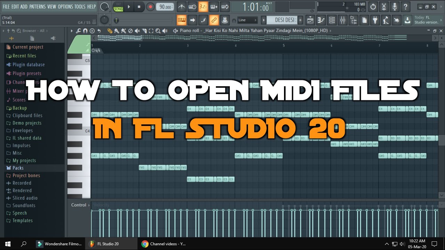Open the EDIT menu
The height and width of the screenshot is (250, 445).
tap(15, 7)
